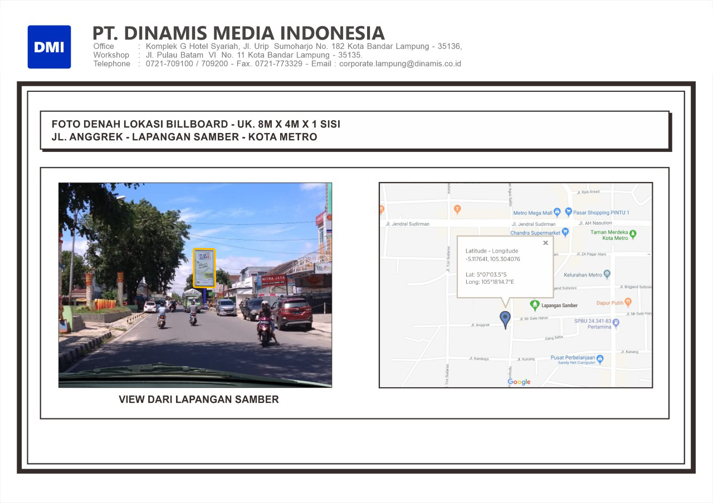713x503 pixels.
Task: Click the 'Long: 105°18'14.7"E' text
Action: coord(490,282)
